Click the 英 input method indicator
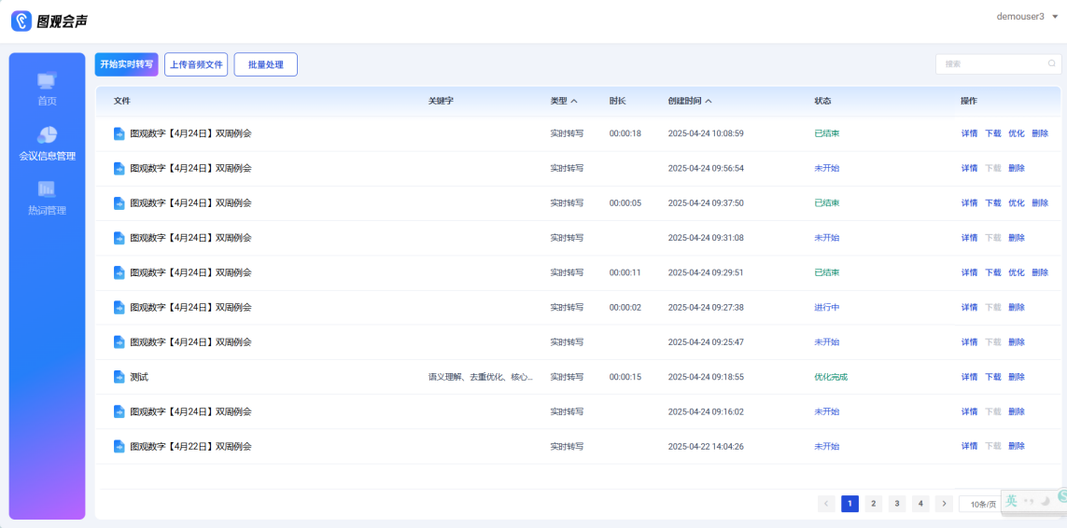1067x528 pixels. click(1012, 501)
